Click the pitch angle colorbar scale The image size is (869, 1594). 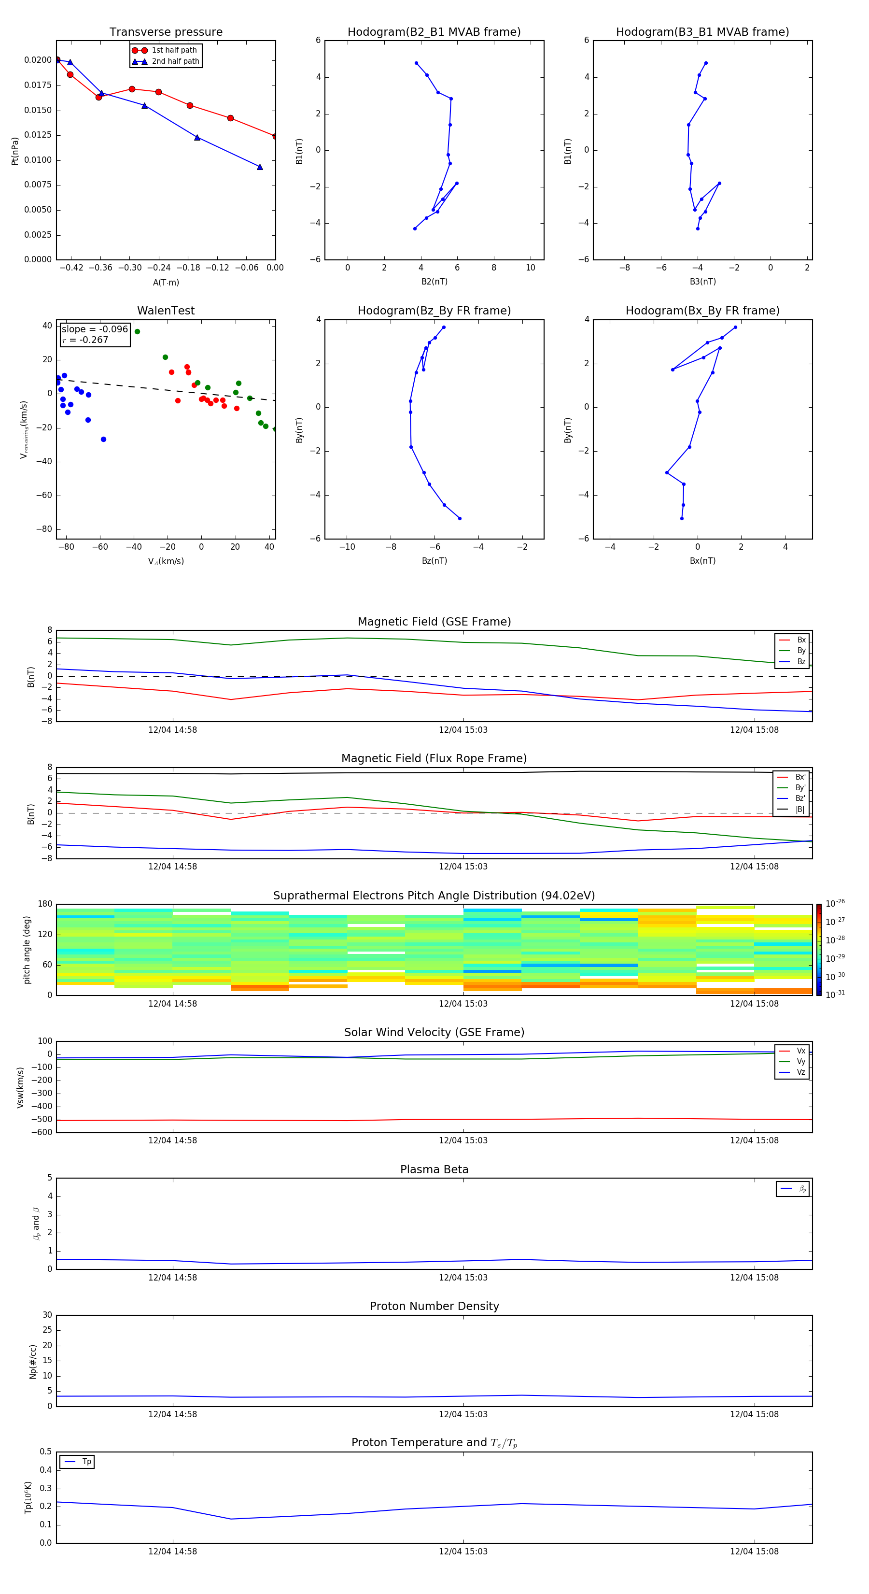pos(819,949)
